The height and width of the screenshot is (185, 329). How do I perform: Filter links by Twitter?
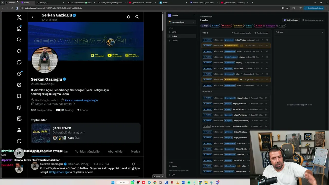[x=215, y=26]
